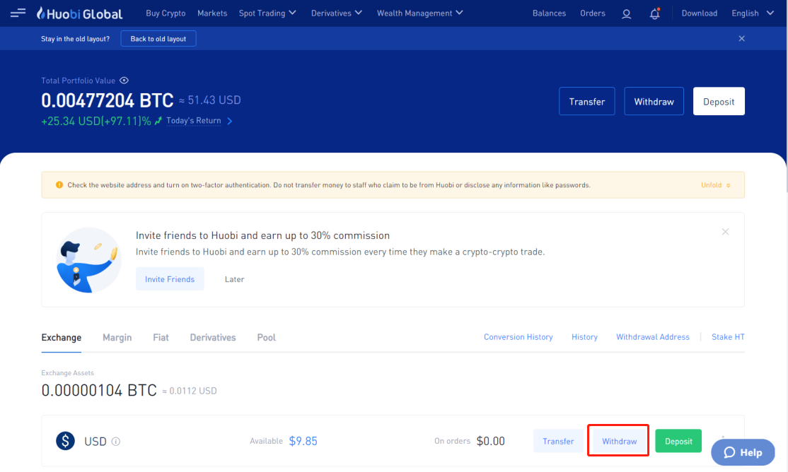This screenshot has height=472, width=788.
Task: Click the Today's Return link text
Action: tap(194, 121)
